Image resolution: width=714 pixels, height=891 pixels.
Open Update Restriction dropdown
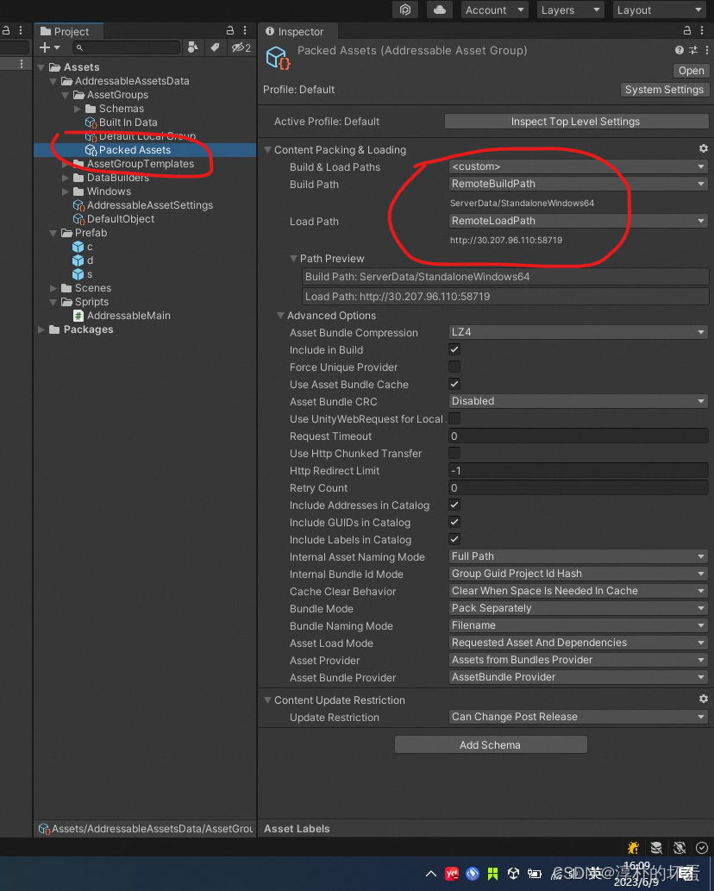[x=579, y=717]
